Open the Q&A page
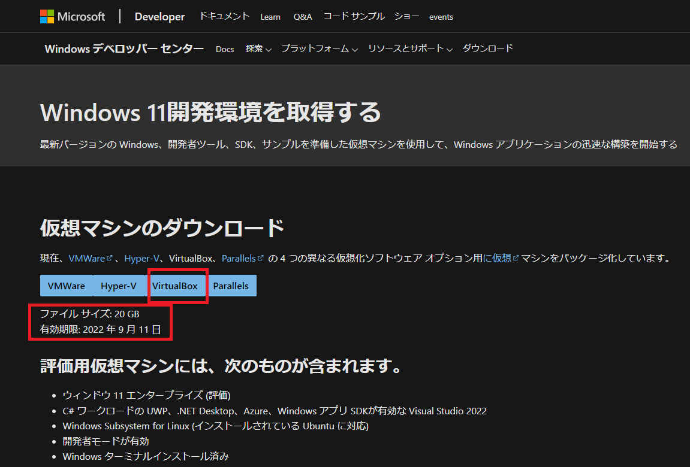 pos(303,17)
